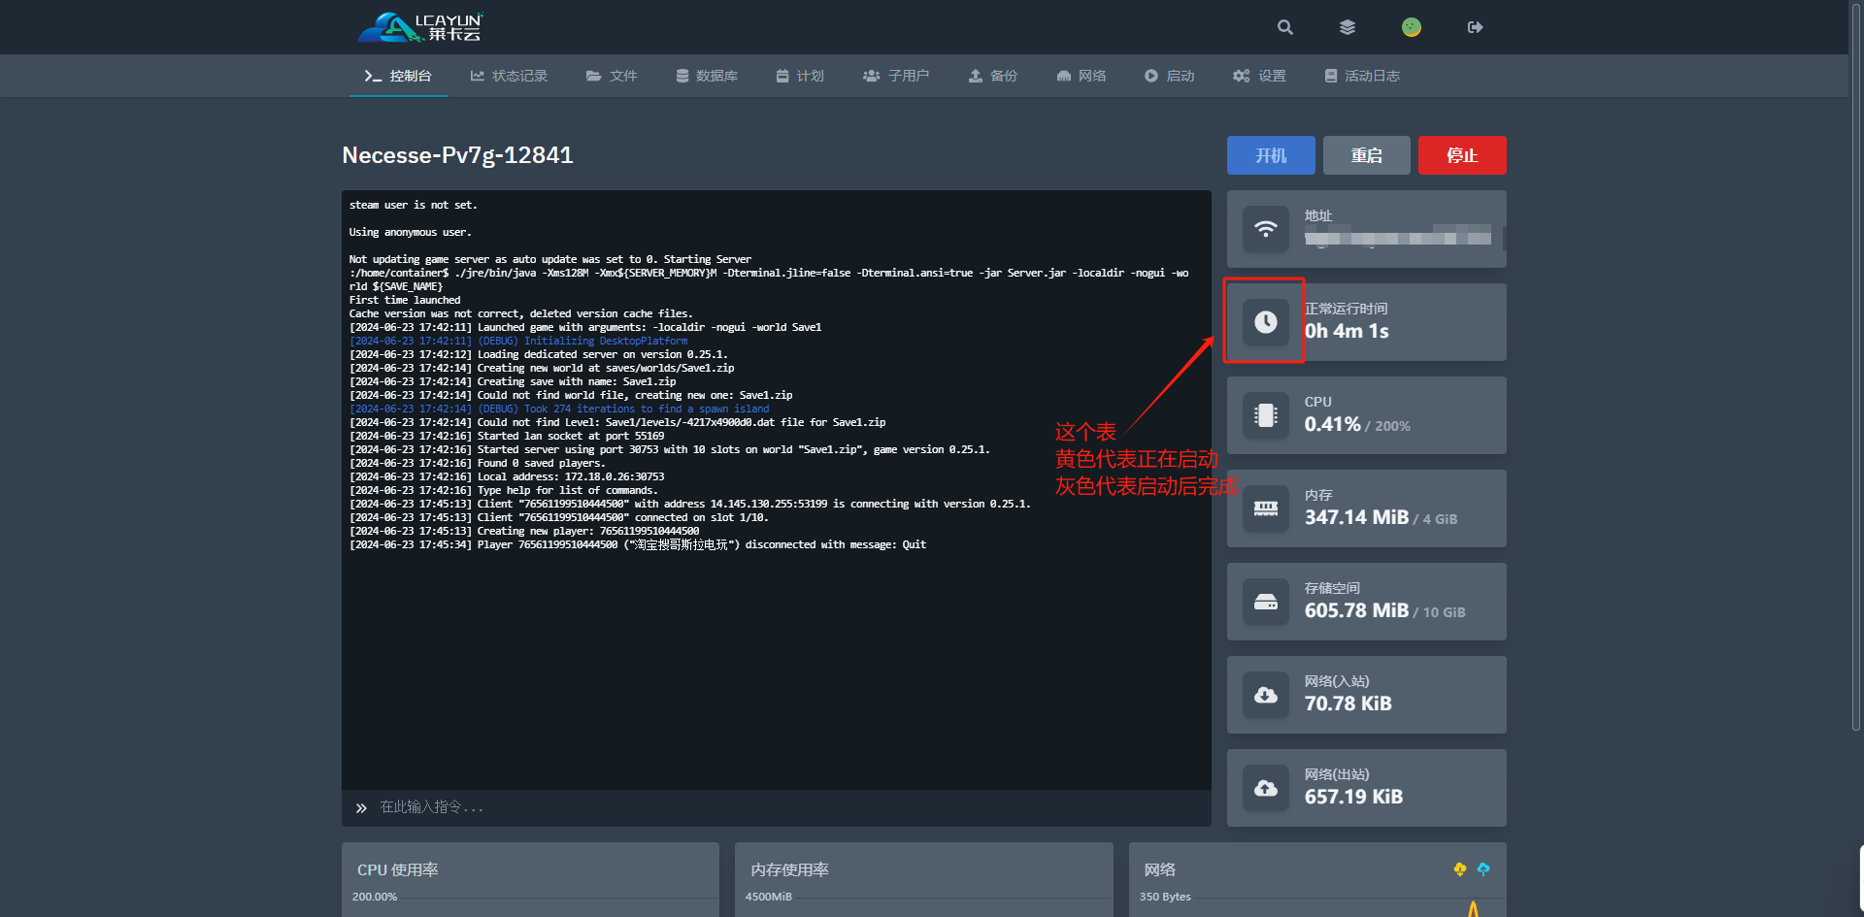The height and width of the screenshot is (917, 1864).
Task: Go to the 文件 tab
Action: click(612, 76)
